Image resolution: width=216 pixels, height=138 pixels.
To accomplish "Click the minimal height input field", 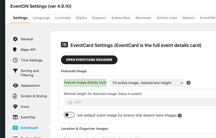I will pyautogui.click(x=140, y=102).
